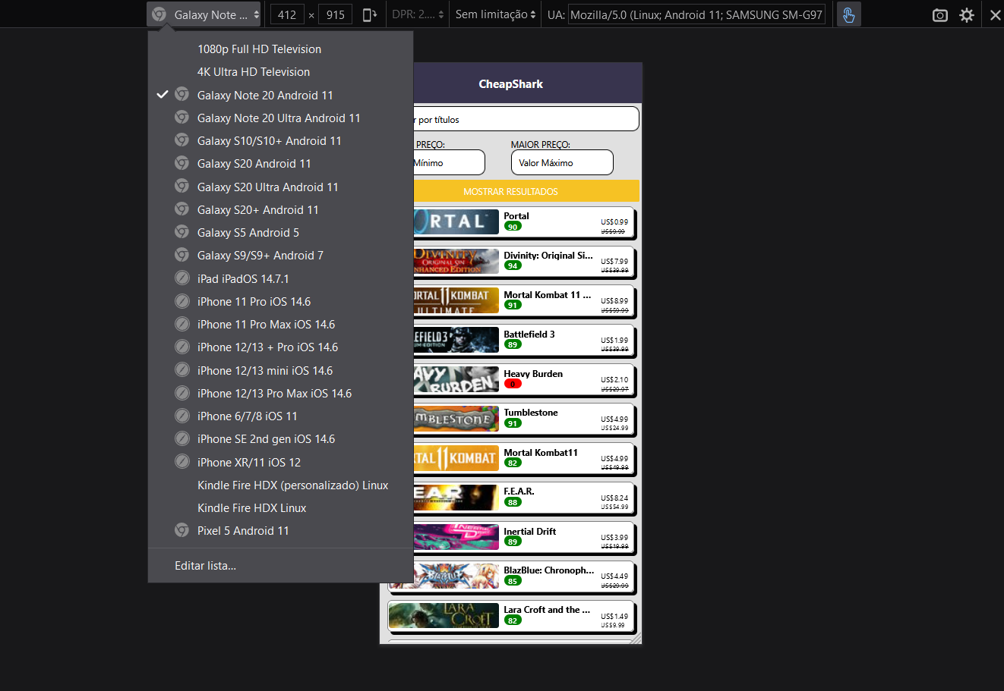Click the Valor Máximo price field
Screen dimensions: 1004x691
[x=562, y=162]
